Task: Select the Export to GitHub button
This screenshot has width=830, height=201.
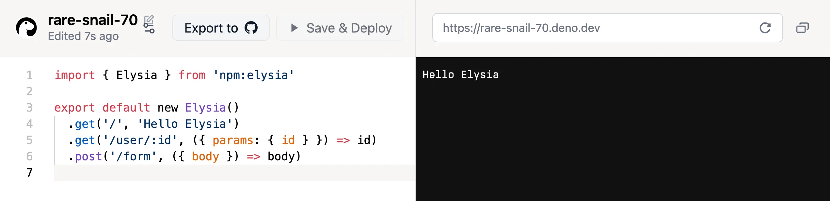Action: (221, 28)
